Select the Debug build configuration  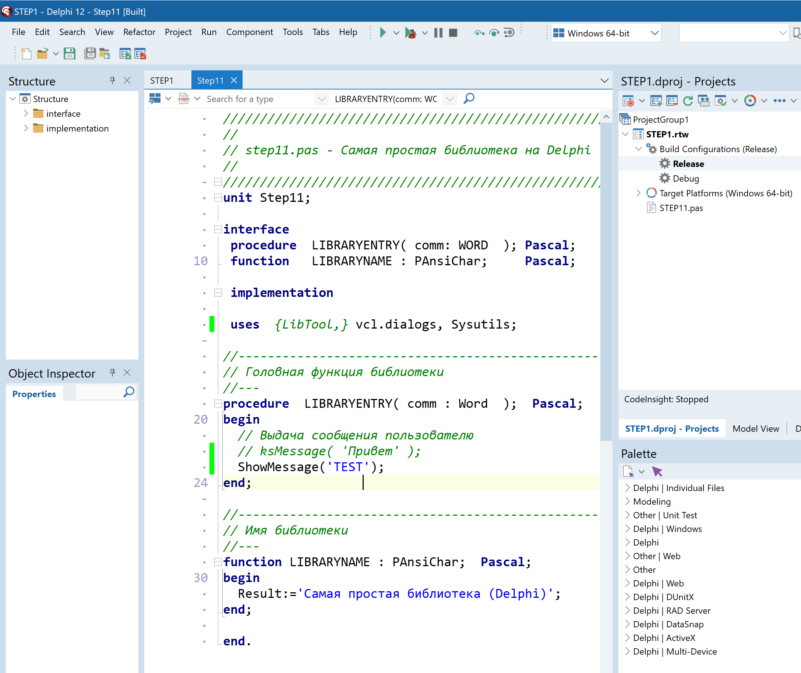685,179
